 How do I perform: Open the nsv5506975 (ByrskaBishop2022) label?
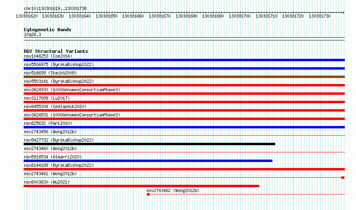pos(59,64)
